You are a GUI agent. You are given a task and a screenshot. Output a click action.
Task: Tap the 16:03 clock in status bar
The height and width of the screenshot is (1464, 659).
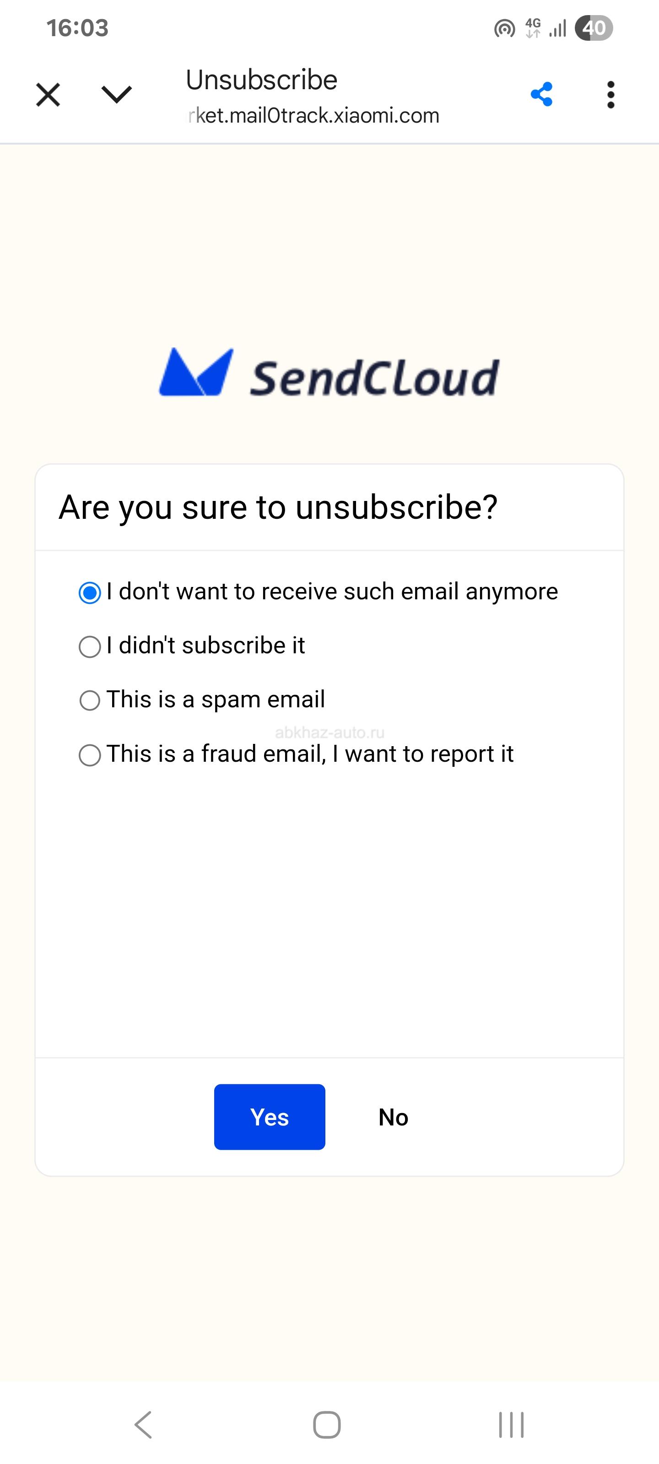77,28
